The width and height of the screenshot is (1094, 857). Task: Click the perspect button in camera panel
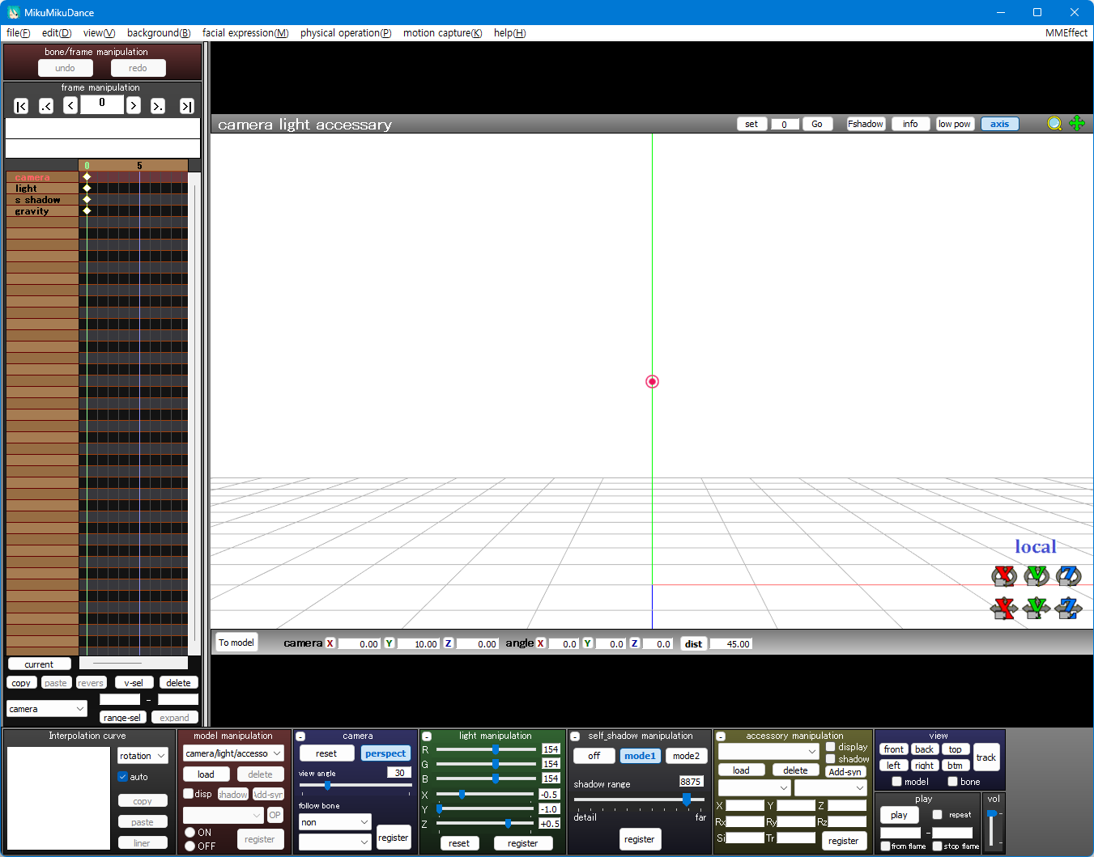[x=385, y=753]
